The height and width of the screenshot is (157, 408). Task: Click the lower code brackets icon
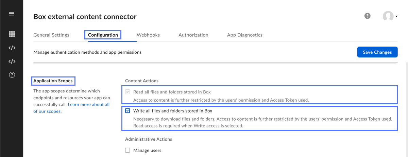[12, 62]
